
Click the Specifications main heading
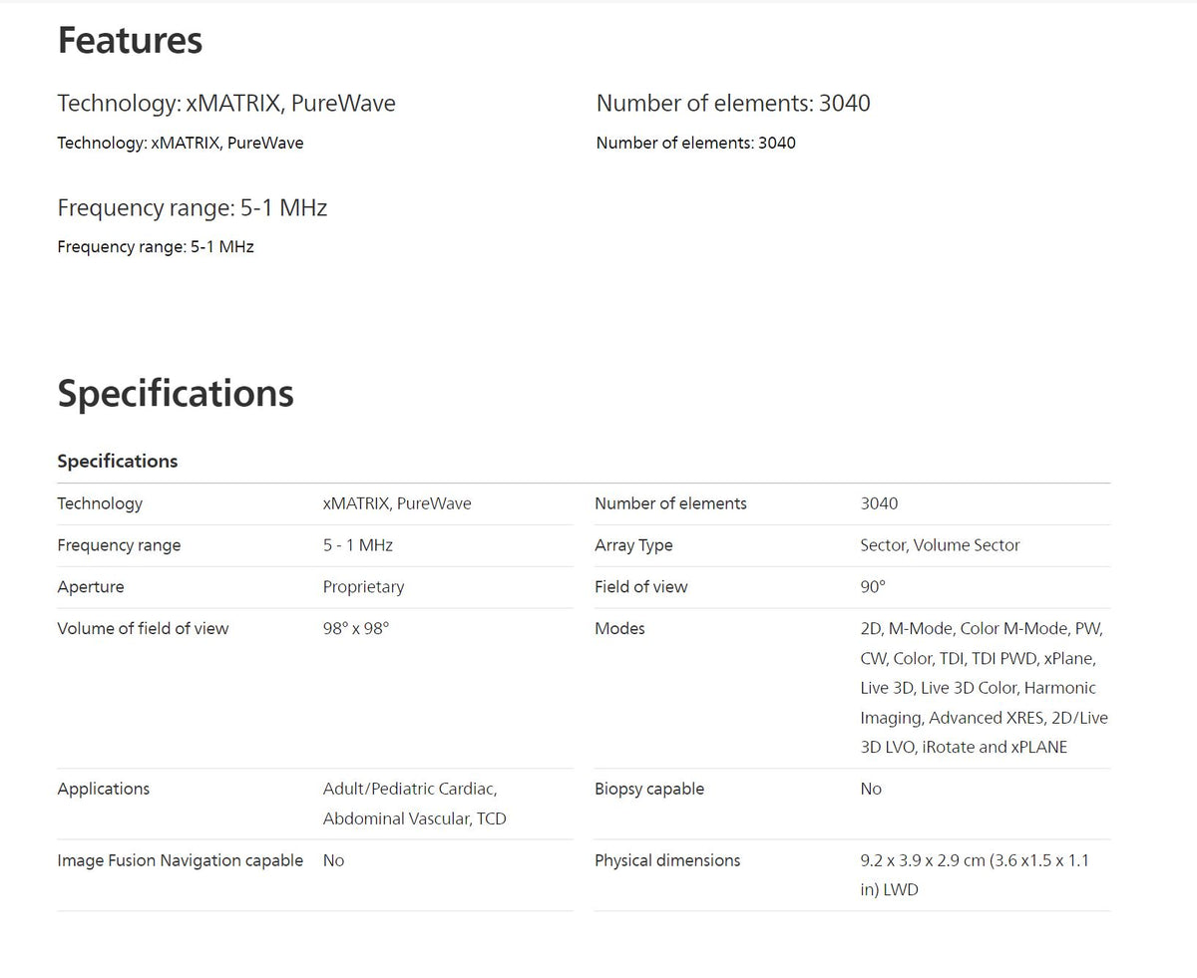coord(176,393)
